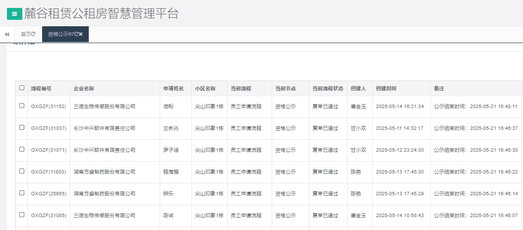Click creator 唐金玉 in 庞盼's row

(x=358, y=107)
